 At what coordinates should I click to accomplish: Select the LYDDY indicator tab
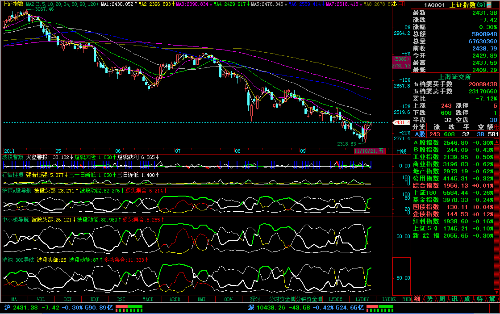pyautogui.click(x=362, y=299)
